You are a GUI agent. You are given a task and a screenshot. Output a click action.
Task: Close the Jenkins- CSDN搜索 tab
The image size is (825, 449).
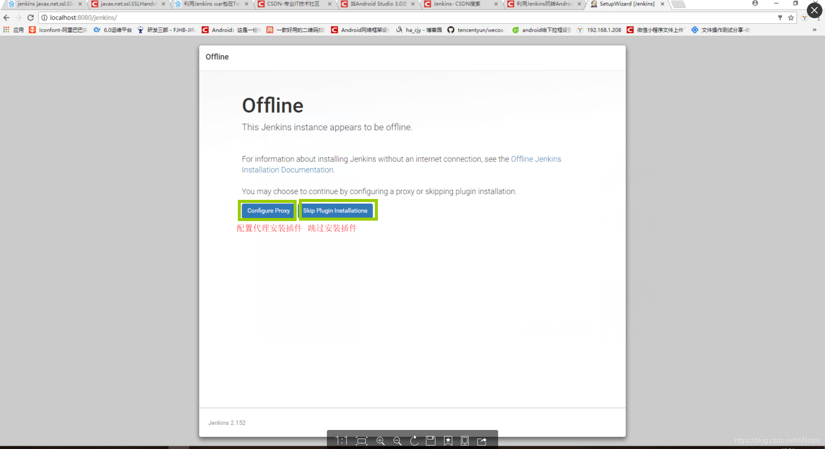pos(496,4)
